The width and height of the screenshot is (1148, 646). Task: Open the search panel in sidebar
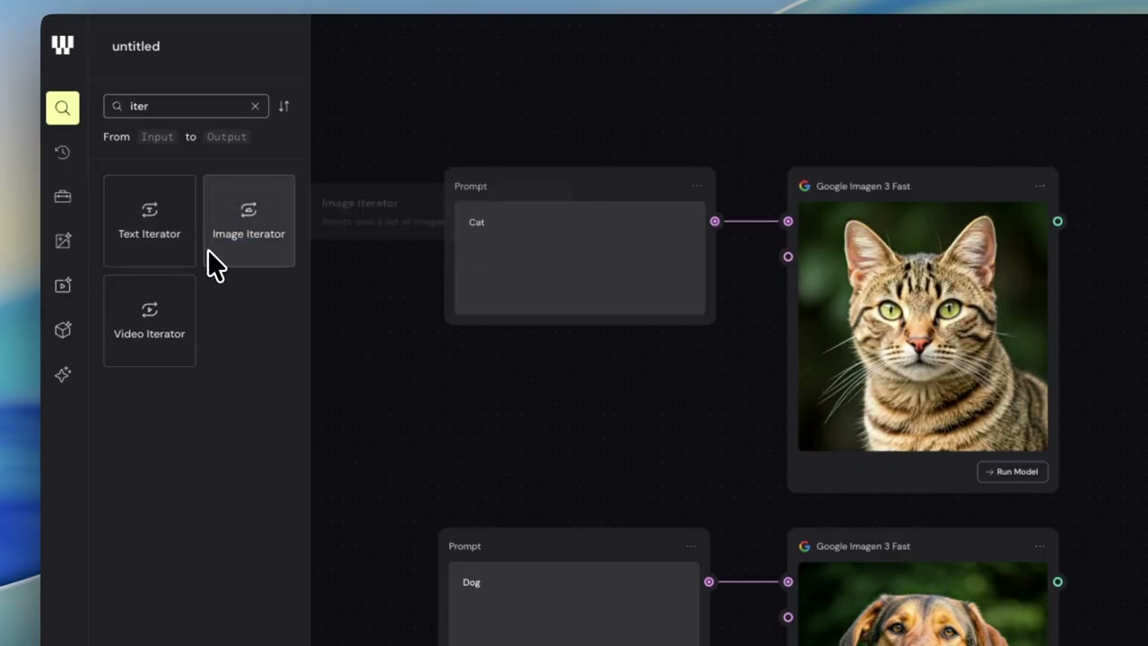[x=63, y=108]
